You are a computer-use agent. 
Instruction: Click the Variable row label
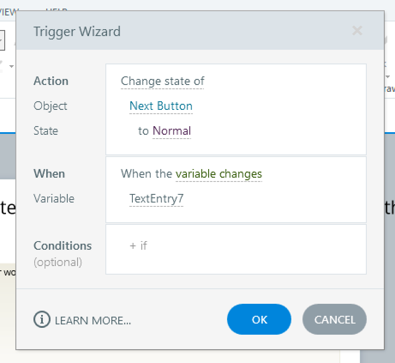point(54,199)
